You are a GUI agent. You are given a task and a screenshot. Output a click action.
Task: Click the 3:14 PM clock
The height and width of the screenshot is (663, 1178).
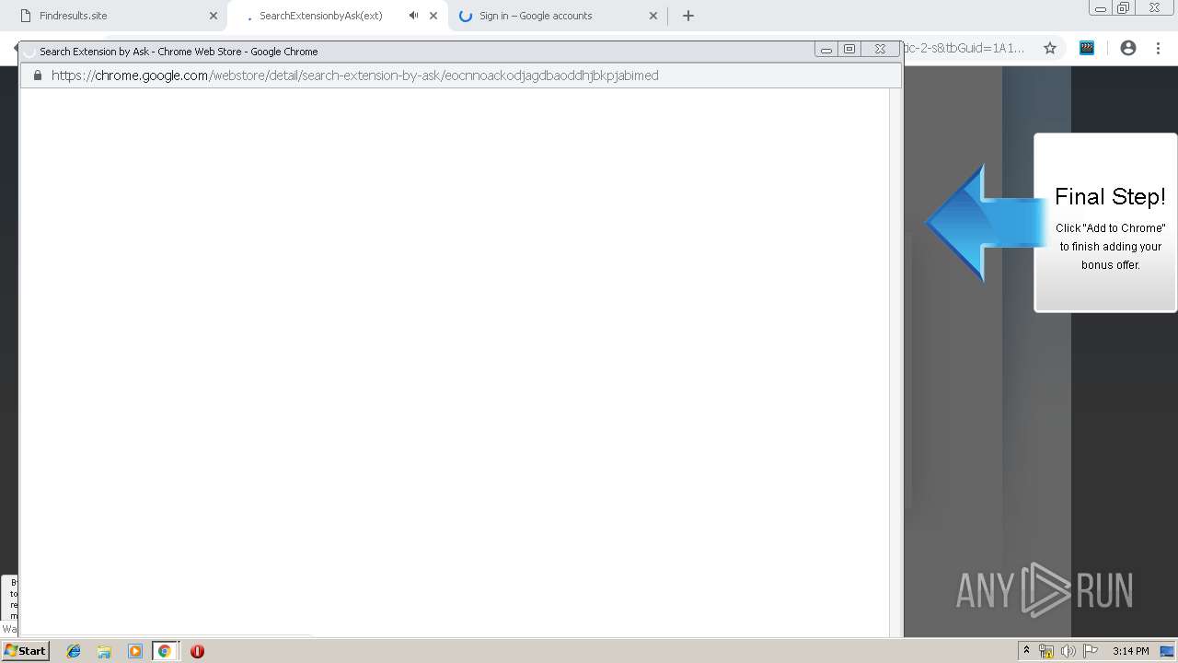pos(1130,651)
